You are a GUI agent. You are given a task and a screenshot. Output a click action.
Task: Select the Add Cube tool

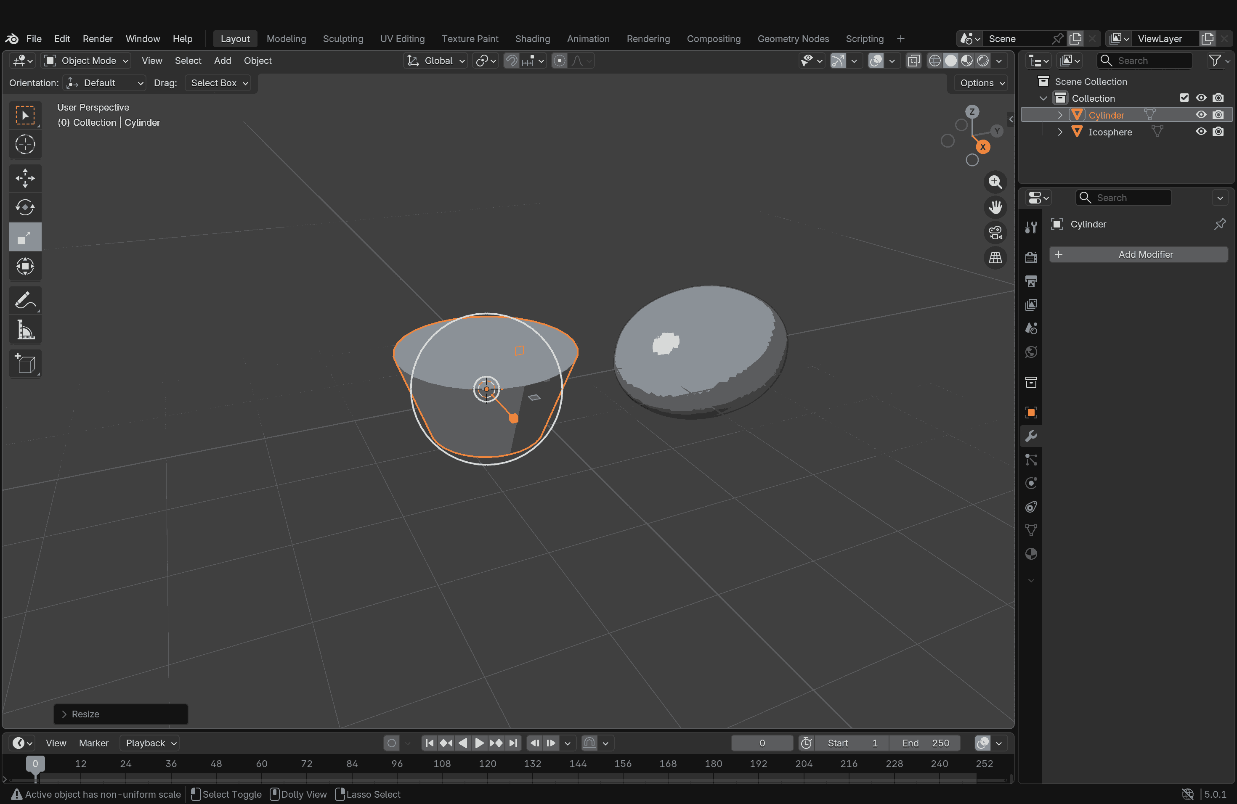pyautogui.click(x=25, y=364)
